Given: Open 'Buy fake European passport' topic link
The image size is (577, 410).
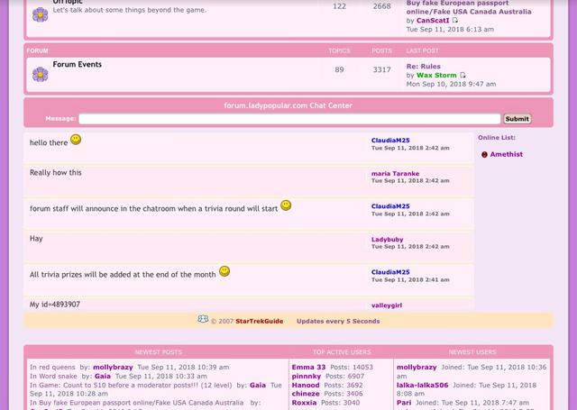Looking at the screenshot, I should tap(469, 7).
